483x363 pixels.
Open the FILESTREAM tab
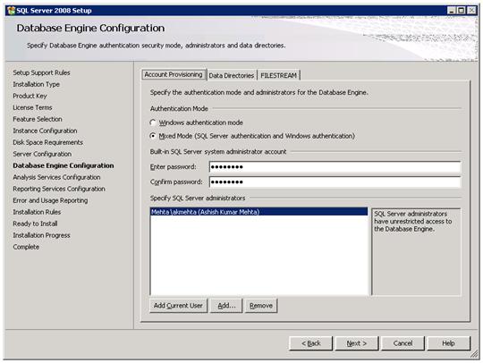click(x=278, y=75)
